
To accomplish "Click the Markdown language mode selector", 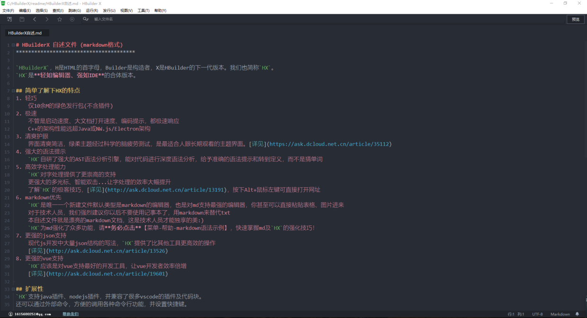I will 560,314.
